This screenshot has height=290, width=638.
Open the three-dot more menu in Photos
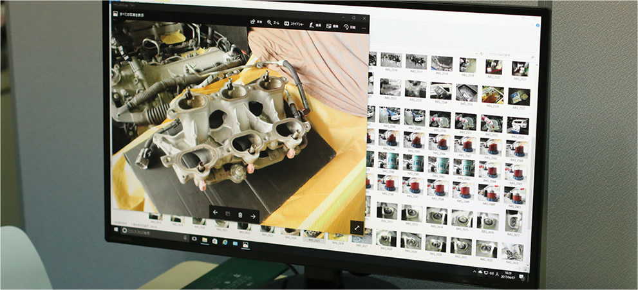coord(364,28)
